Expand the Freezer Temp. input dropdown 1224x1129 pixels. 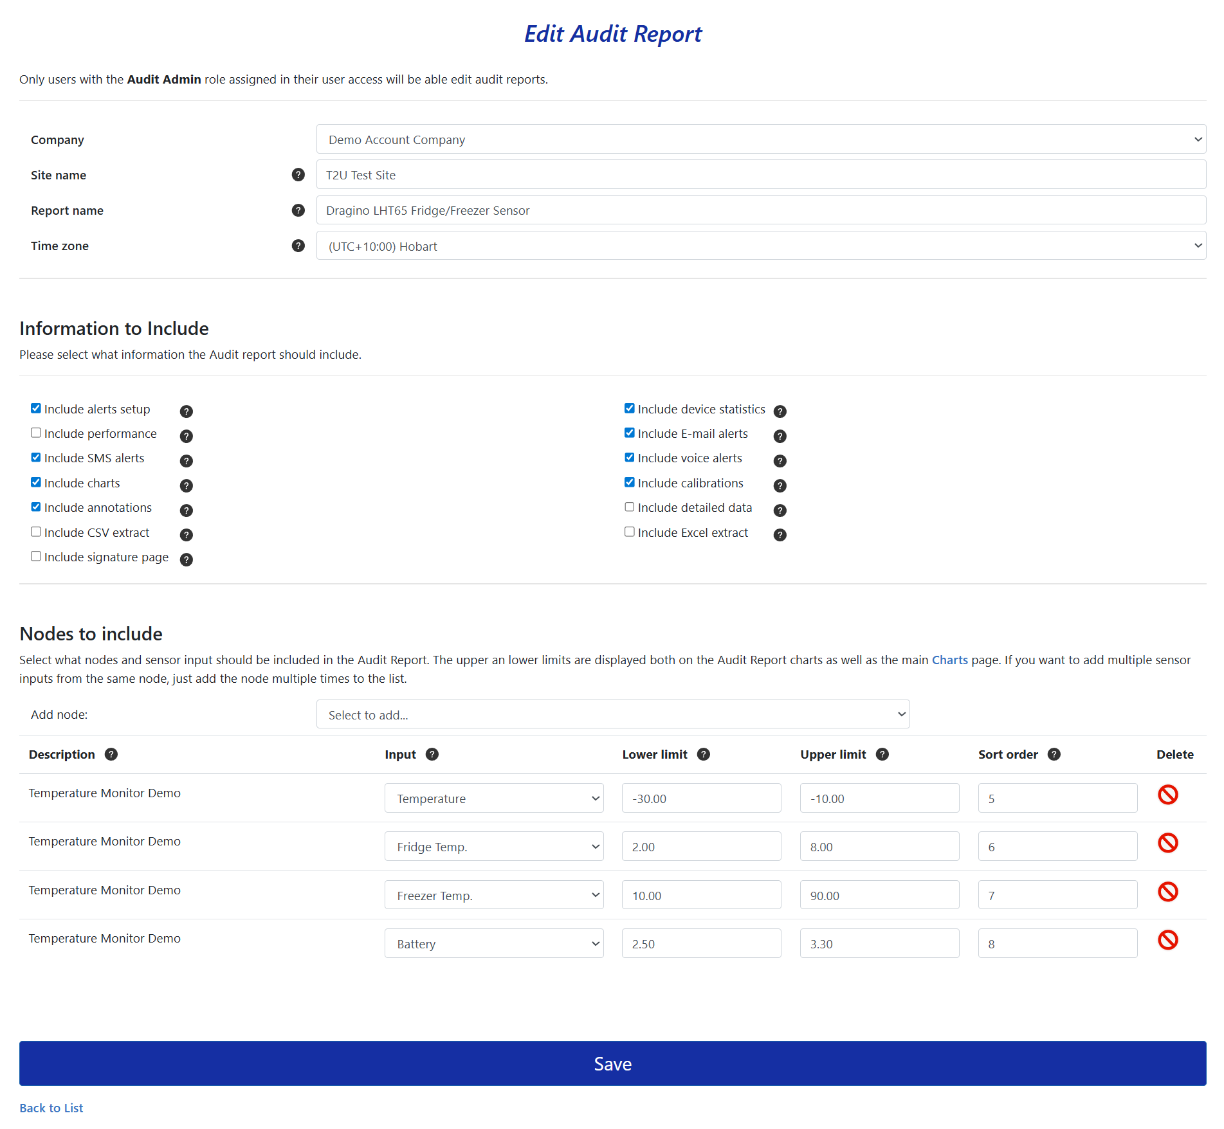click(494, 895)
